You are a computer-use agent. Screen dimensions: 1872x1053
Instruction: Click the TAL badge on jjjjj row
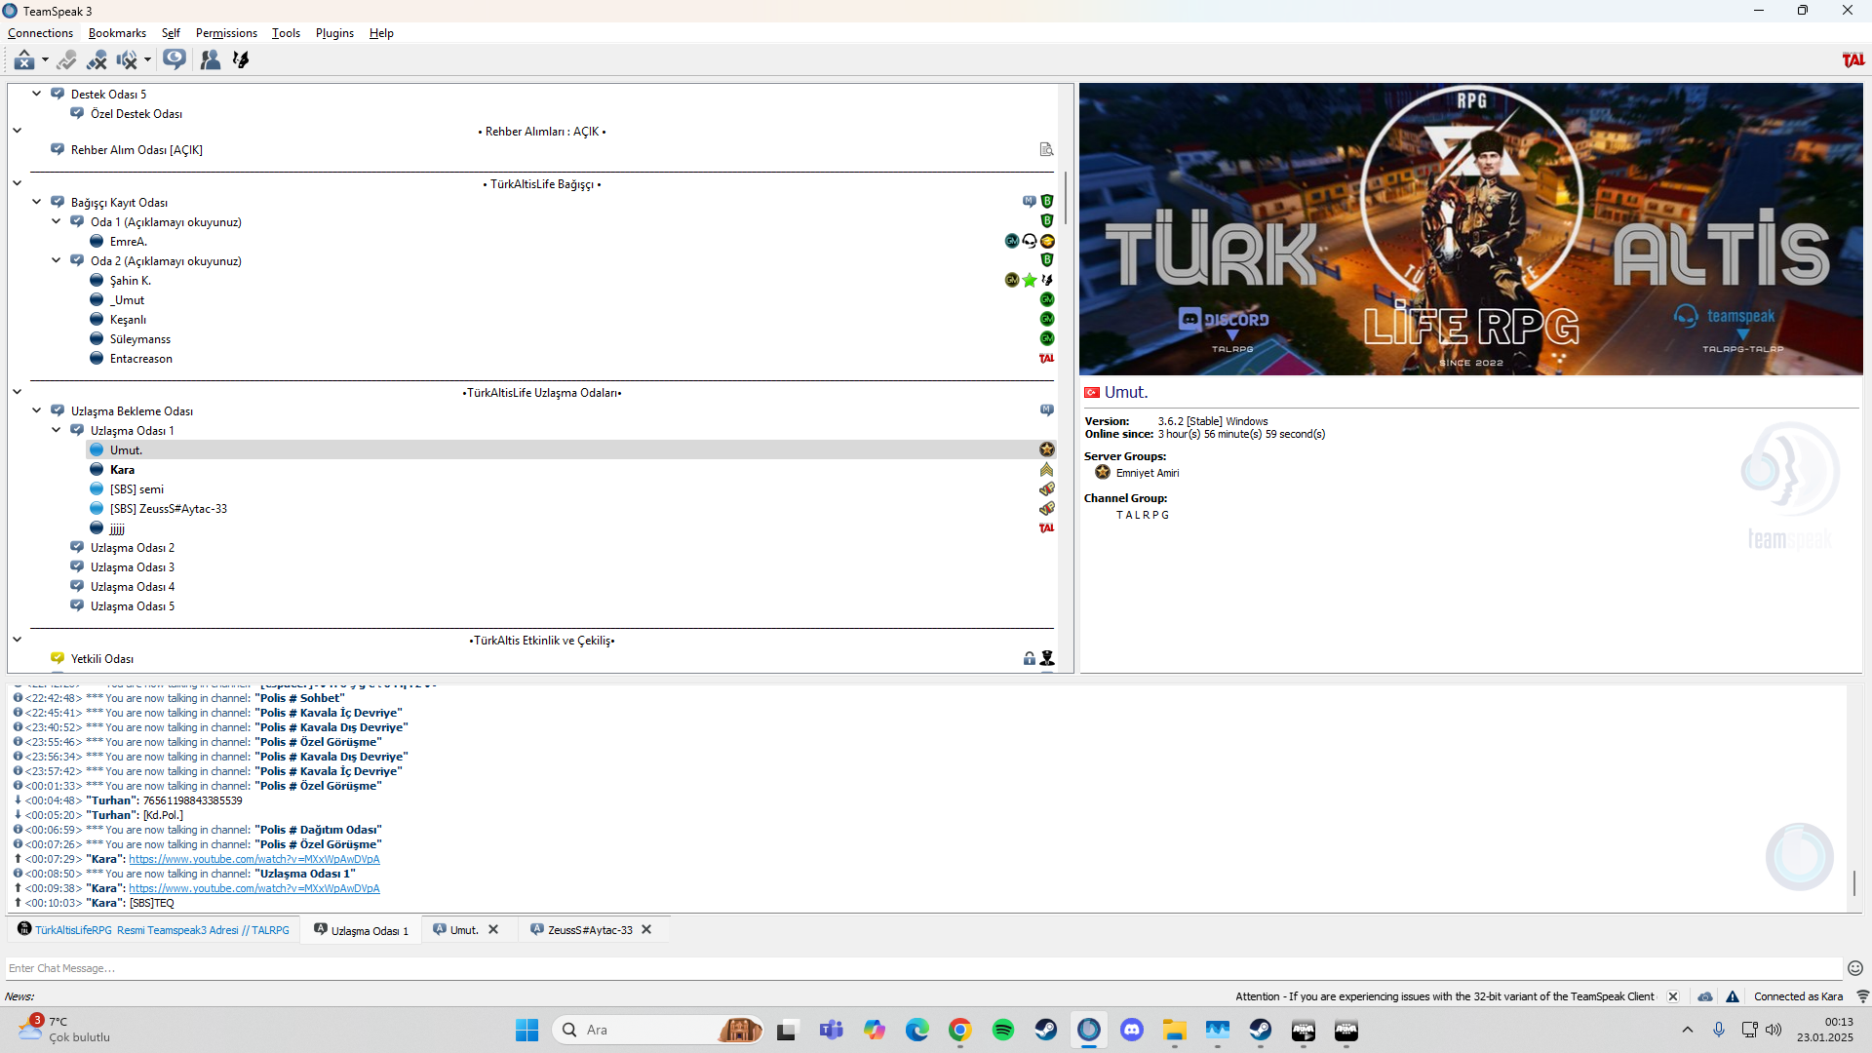1047,527
